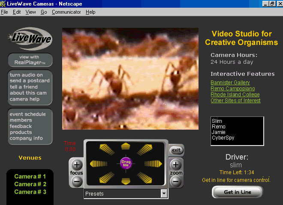Screen dimensions: 283x205
Task: Click the focus minus button
Action: 76,181
